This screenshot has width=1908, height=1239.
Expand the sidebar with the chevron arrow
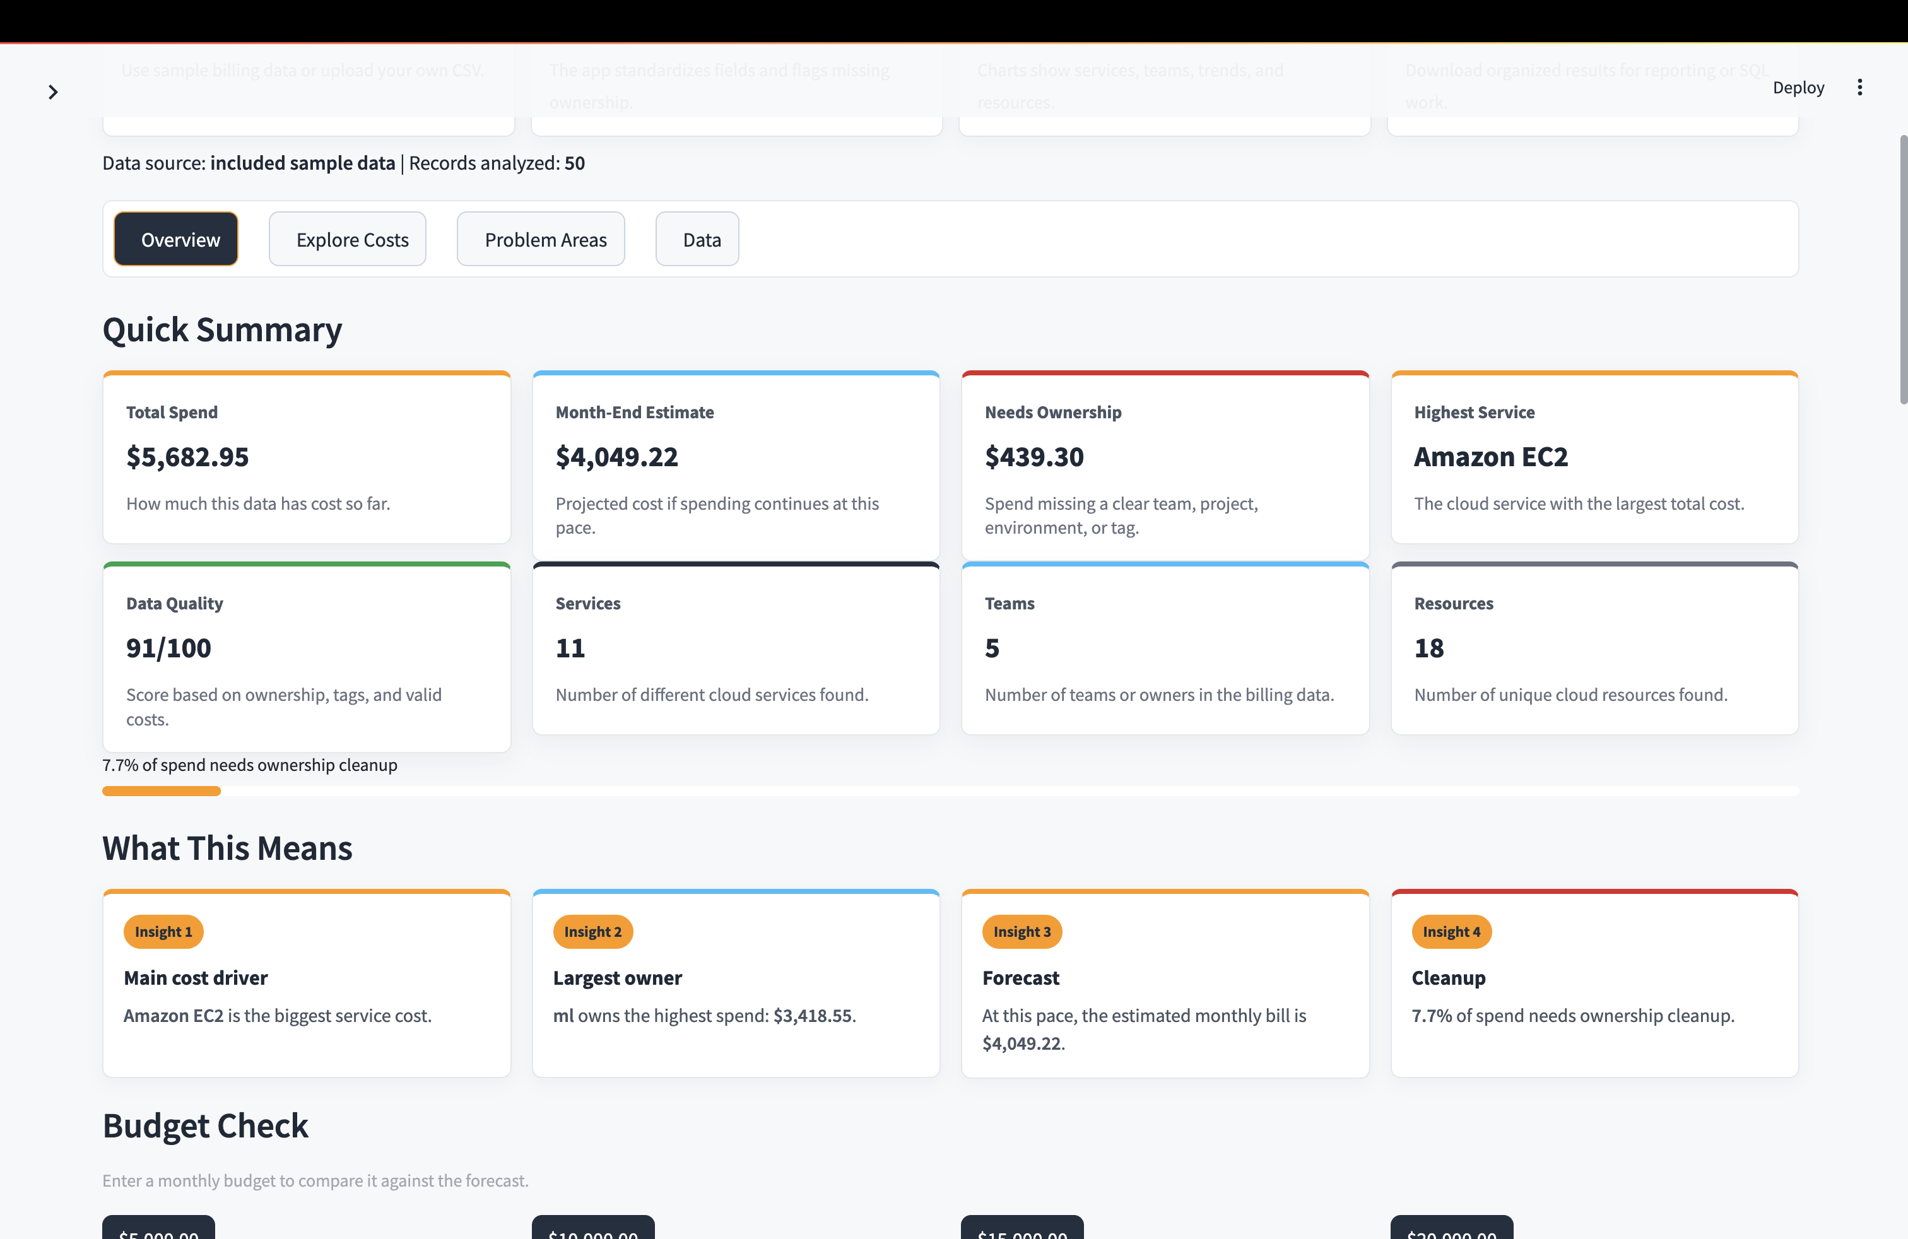(53, 92)
